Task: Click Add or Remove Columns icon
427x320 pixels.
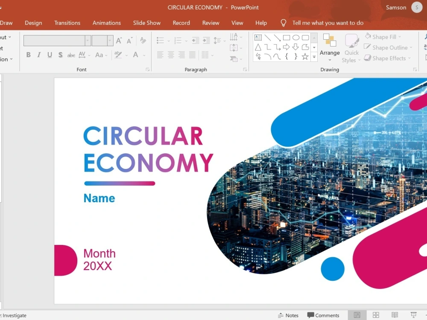Action: [x=205, y=55]
